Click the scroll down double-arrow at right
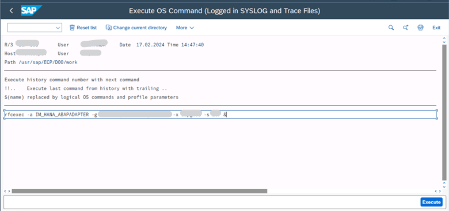This screenshot has height=211, width=449. pos(444,184)
